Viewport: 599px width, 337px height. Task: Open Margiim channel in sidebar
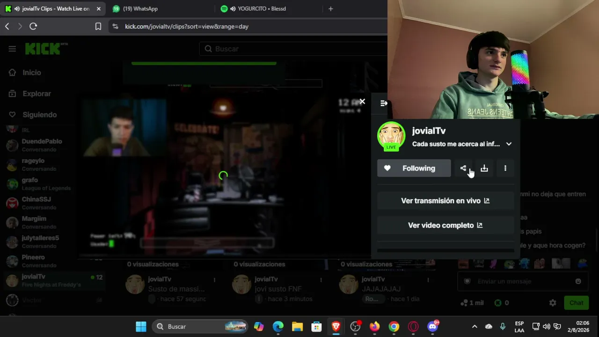54,222
